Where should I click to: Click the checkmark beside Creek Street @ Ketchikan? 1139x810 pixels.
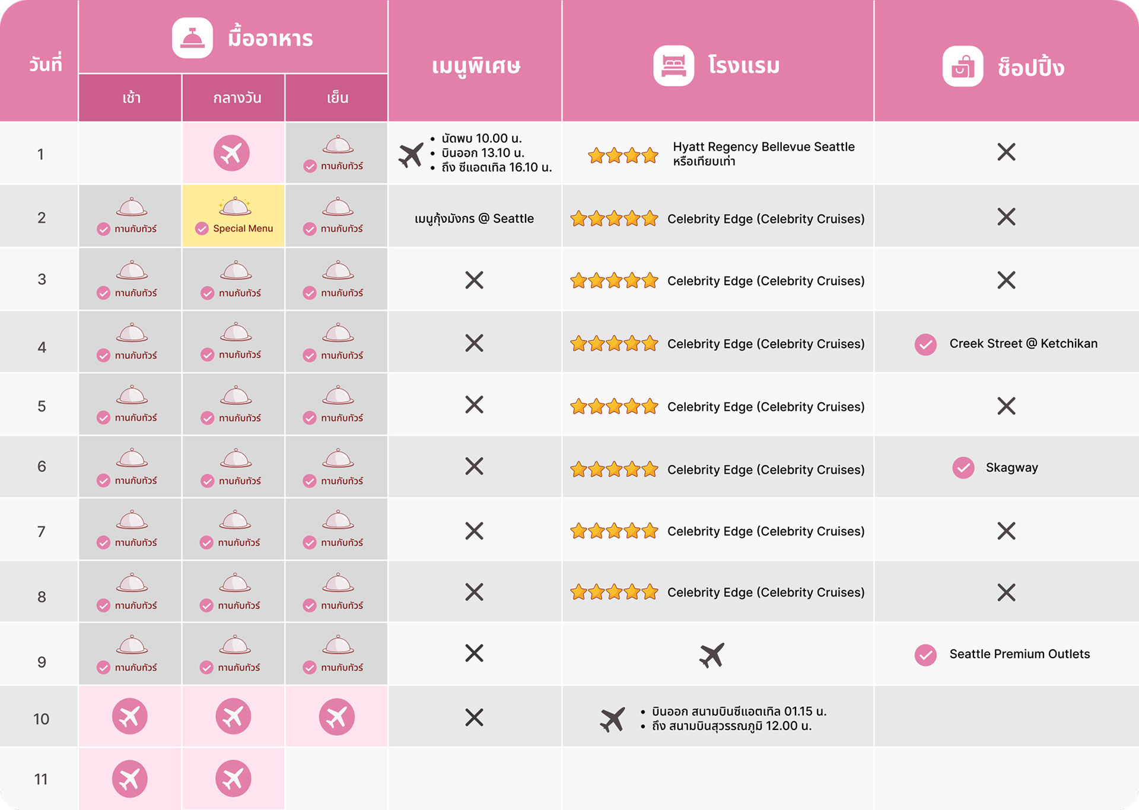click(x=925, y=344)
